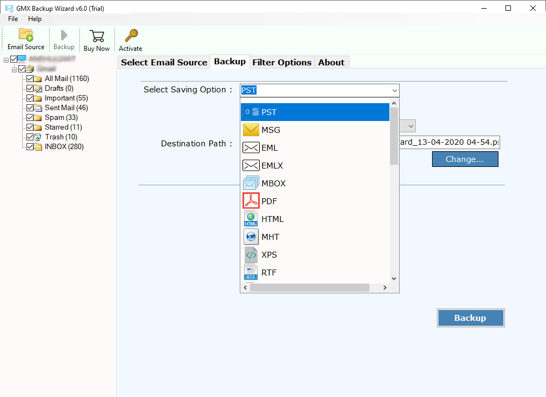Image resolution: width=546 pixels, height=397 pixels.
Task: Click the HTML globe file icon
Action: tap(251, 219)
